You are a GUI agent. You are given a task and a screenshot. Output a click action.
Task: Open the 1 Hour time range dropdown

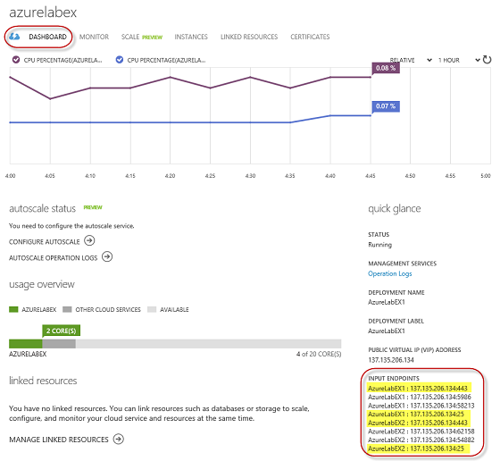coord(459,60)
